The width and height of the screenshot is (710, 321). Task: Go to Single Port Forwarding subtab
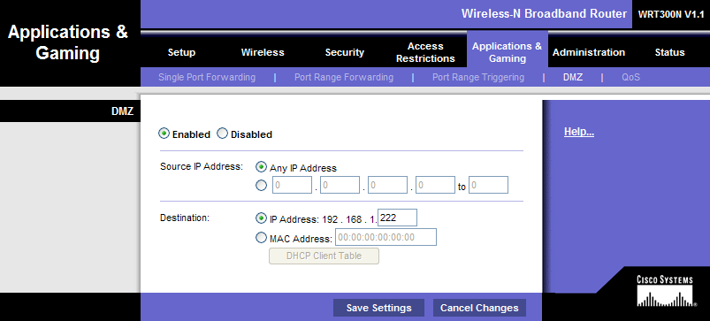(x=207, y=78)
